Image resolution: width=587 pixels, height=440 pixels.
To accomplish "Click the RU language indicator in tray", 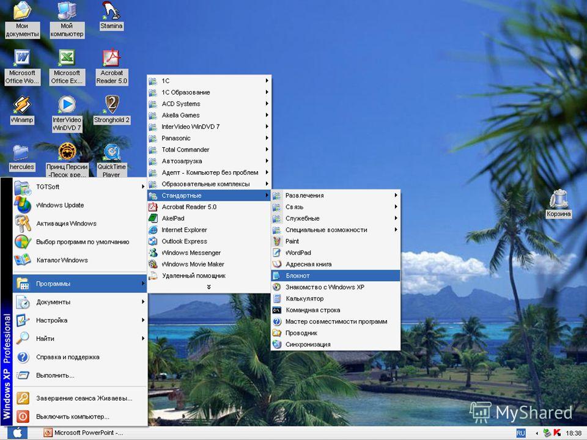I will pyautogui.click(x=520, y=433).
